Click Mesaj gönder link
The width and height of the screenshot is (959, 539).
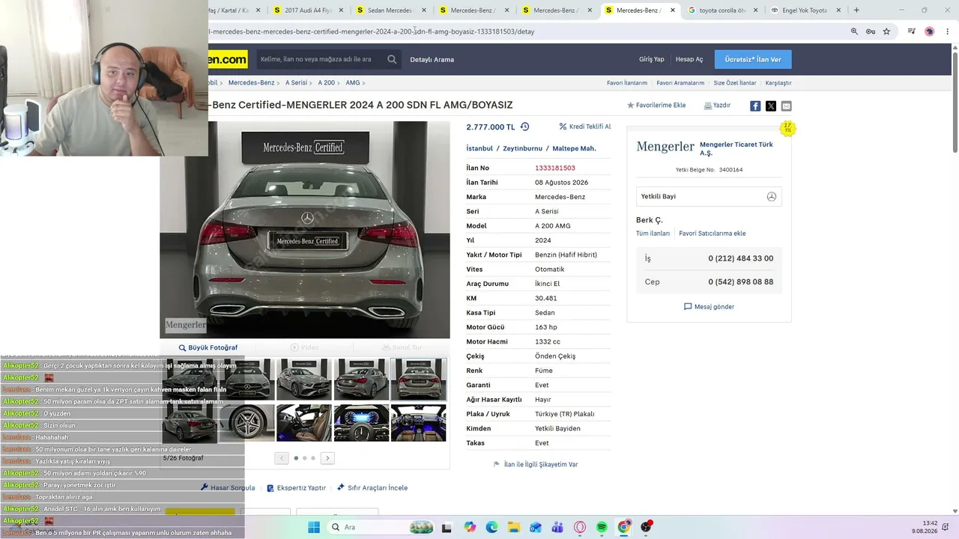click(x=709, y=307)
